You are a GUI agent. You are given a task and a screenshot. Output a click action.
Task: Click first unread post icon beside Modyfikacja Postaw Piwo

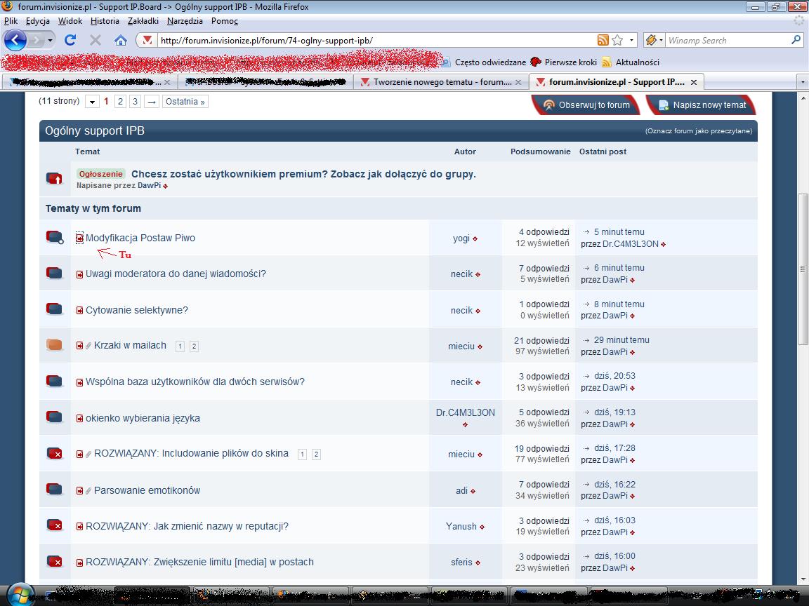coord(79,238)
